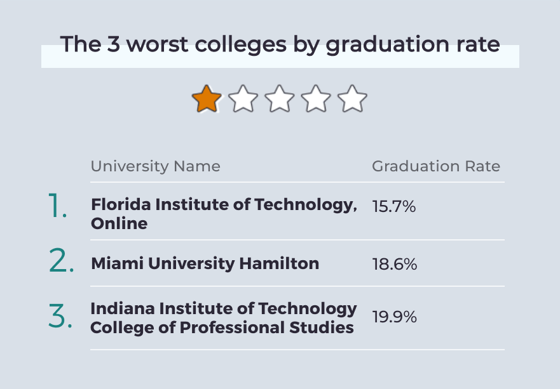Click the light highlight bar behind the title
This screenshot has height=389, width=560.
click(280, 56)
